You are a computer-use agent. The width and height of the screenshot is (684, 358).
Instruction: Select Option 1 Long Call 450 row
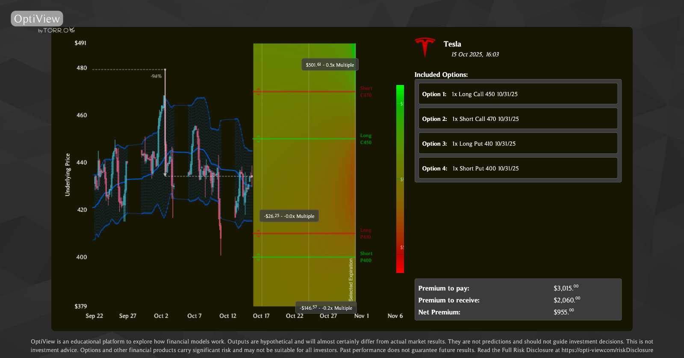pos(518,94)
